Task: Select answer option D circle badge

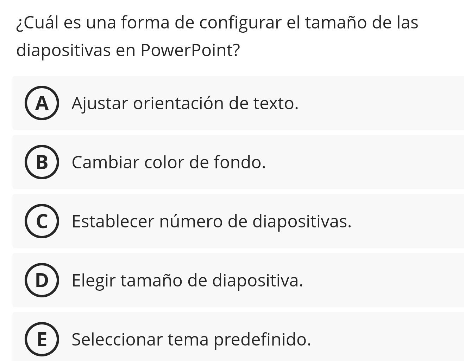Action: coord(42,281)
